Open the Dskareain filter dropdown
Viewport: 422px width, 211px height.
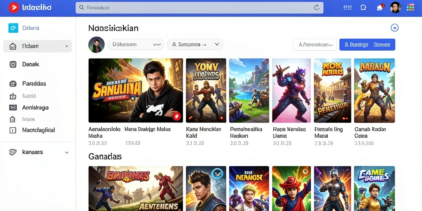point(136,45)
